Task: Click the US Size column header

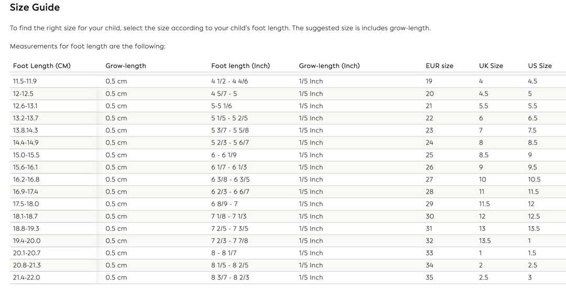Action: (x=540, y=66)
